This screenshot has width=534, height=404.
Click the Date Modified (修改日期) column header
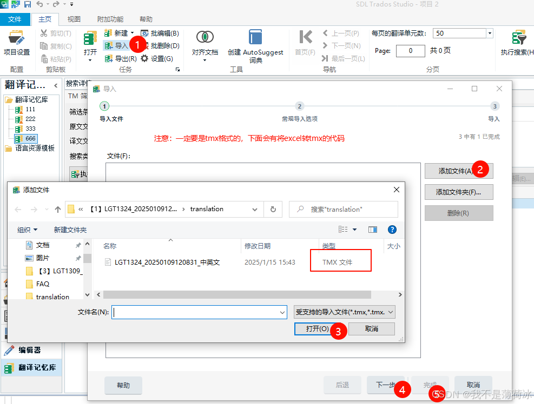pos(258,246)
